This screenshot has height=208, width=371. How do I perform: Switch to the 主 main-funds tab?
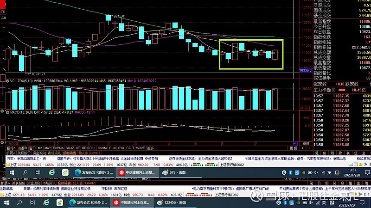click(x=364, y=153)
